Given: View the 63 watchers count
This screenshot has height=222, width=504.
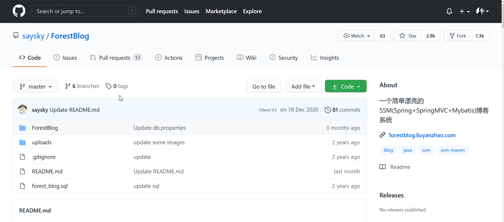Looking at the screenshot, I should click(x=382, y=36).
